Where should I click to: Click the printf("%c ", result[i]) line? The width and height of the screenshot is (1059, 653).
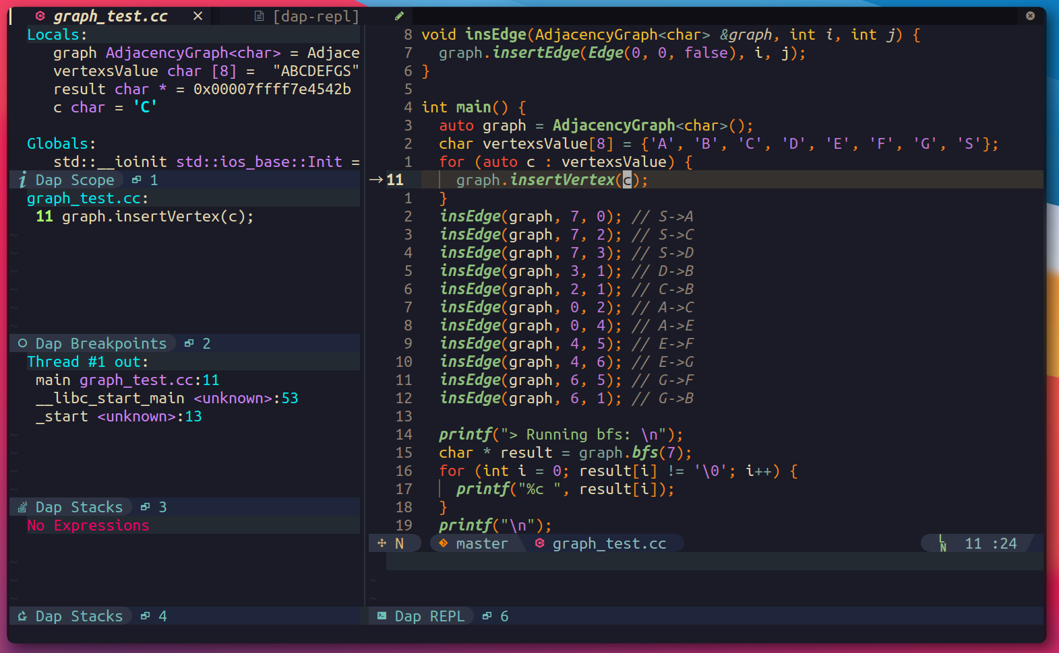(x=566, y=489)
